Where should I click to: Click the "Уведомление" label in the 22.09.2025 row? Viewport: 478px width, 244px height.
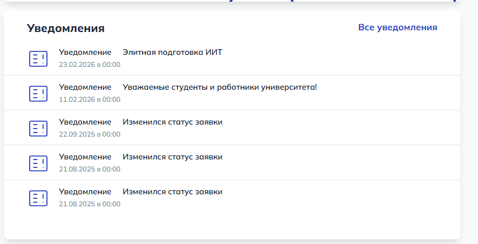[x=85, y=122]
